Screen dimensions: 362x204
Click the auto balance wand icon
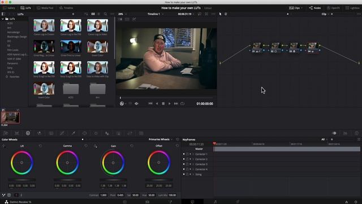[x=3, y=195]
